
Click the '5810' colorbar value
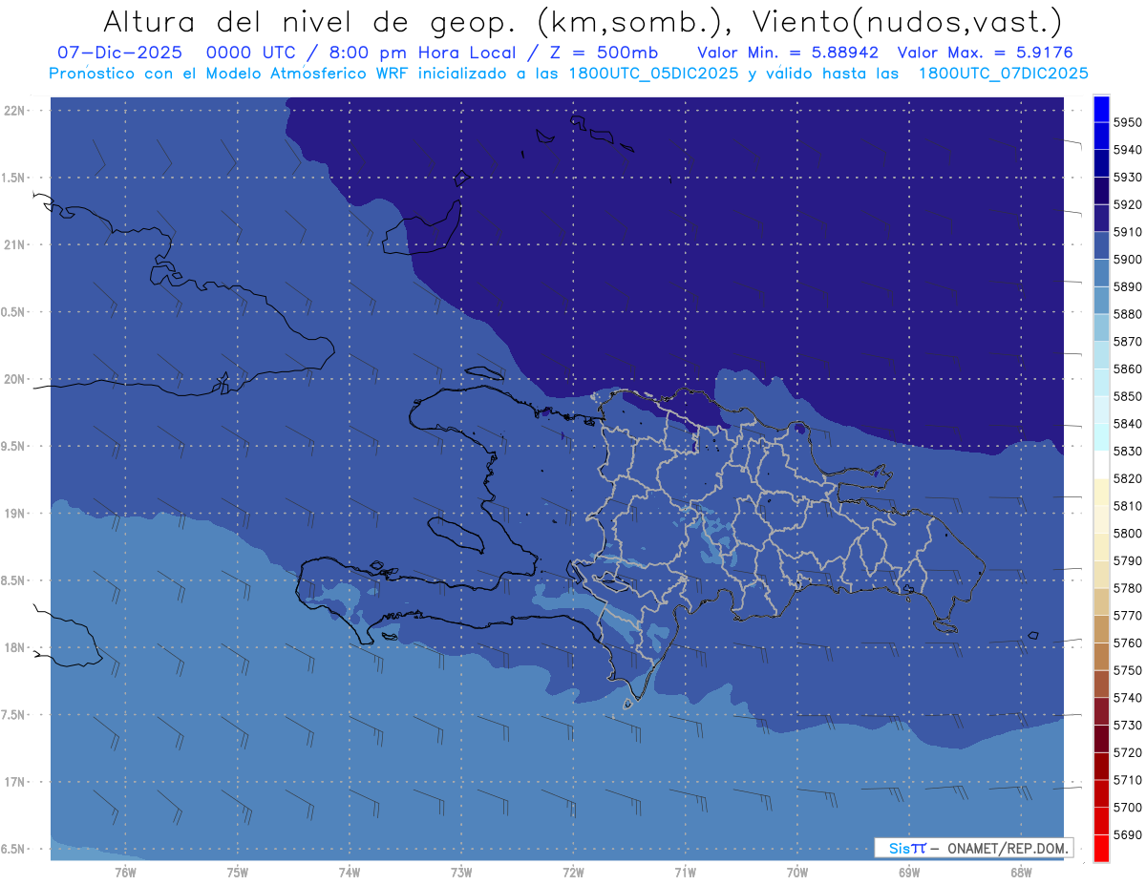click(1128, 506)
